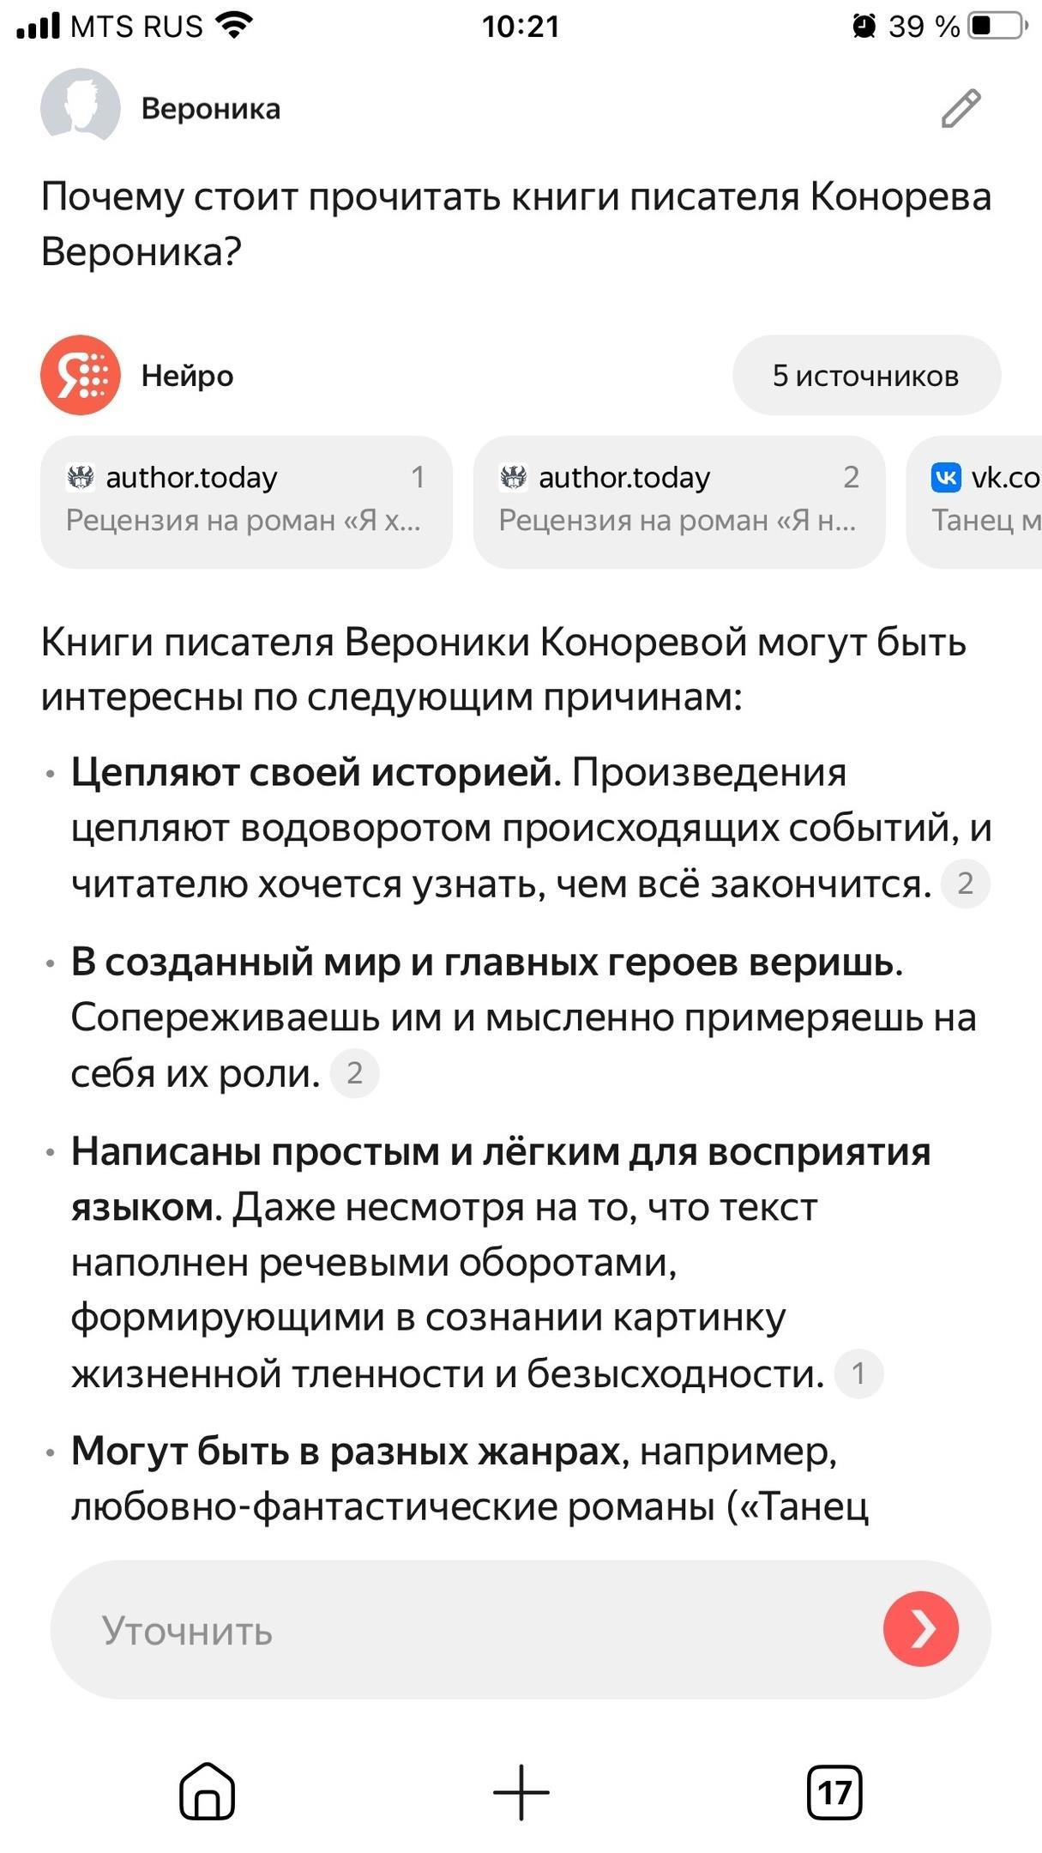Tap the battery indicator in status bar
1042x1853 pixels.
point(997,27)
